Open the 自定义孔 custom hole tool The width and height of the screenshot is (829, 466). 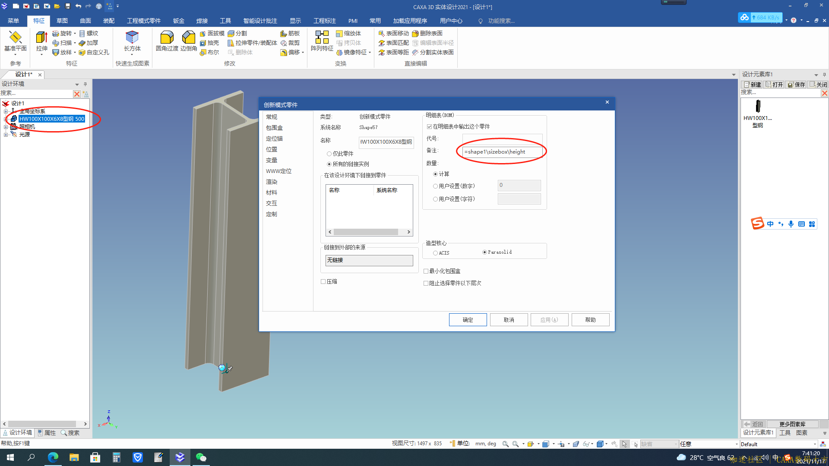(x=94, y=52)
